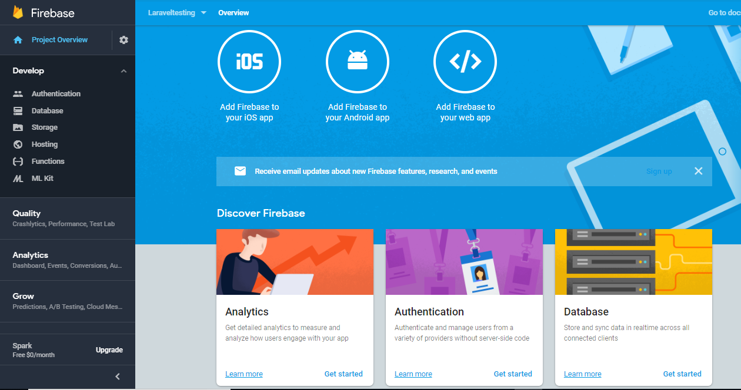Click 'Dashboard, Events, Conversions' subtitle
The width and height of the screenshot is (741, 390).
point(68,266)
